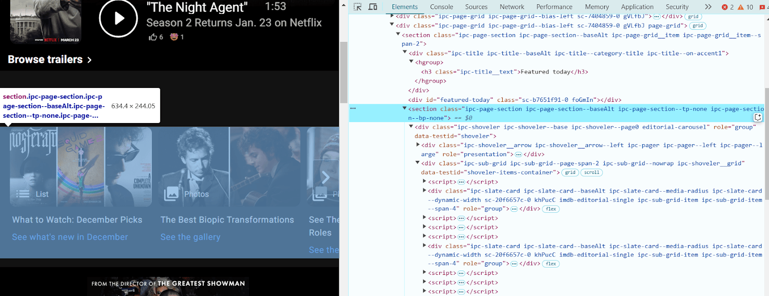Click the webpage vertical scrollbar thumb
Image resolution: width=769 pixels, height=296 pixels.
343,72
